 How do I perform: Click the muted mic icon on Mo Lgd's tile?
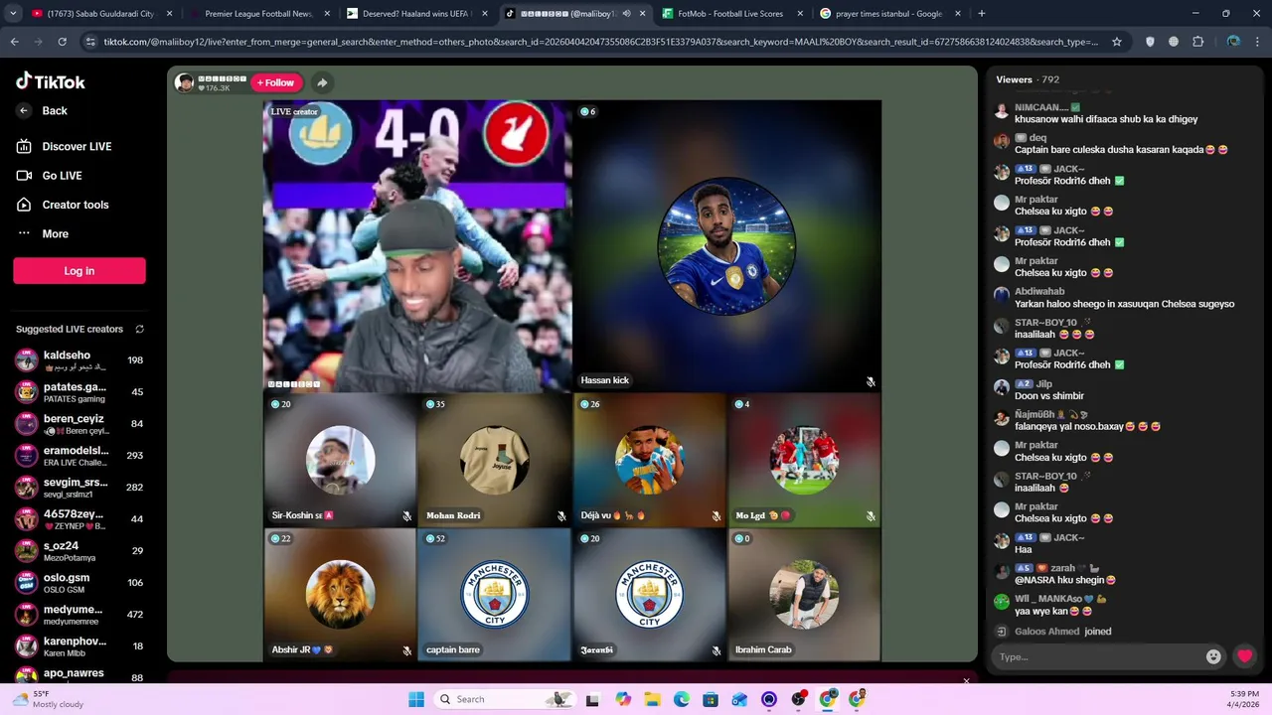[x=871, y=516]
